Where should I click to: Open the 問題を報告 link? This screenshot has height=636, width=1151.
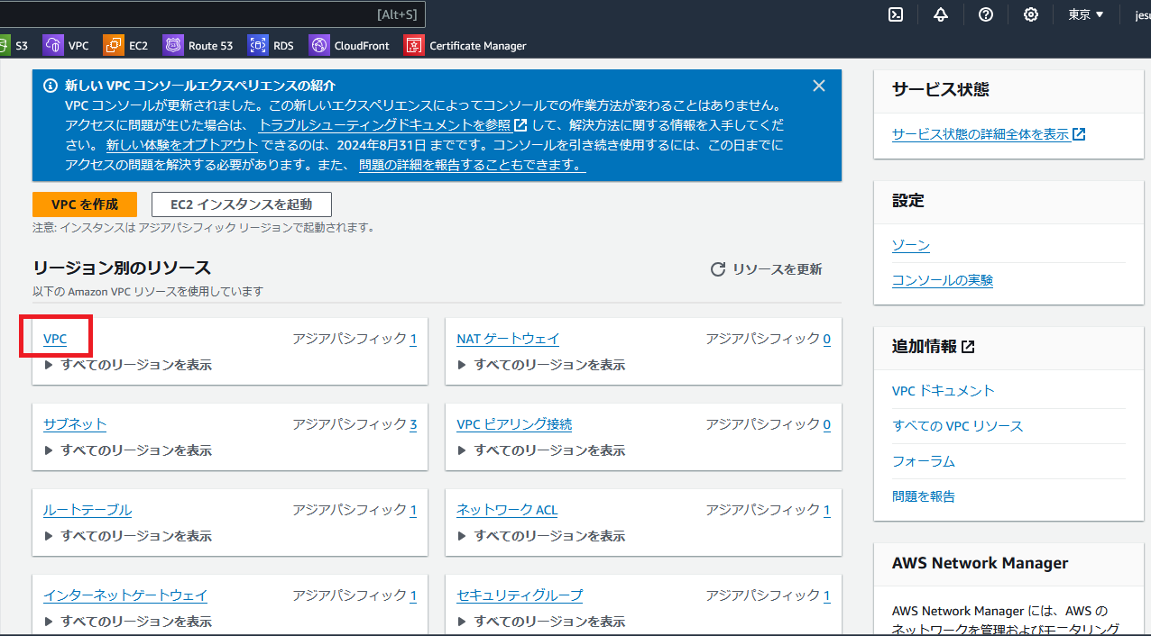point(924,496)
